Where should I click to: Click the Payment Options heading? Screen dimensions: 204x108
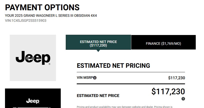point(42,7)
